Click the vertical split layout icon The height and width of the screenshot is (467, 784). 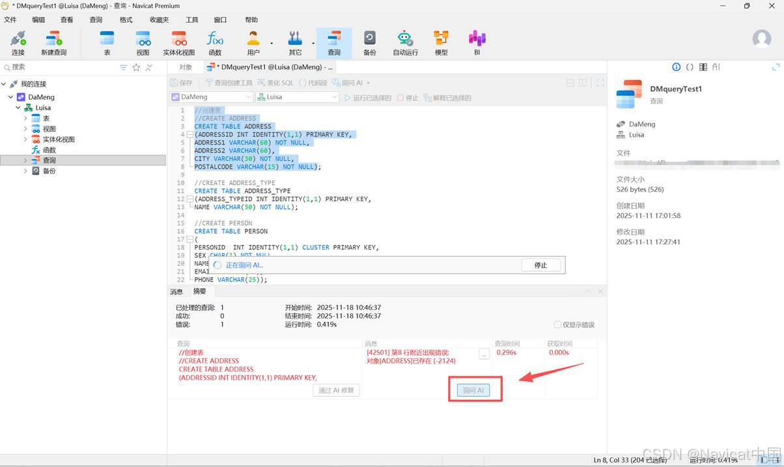click(x=583, y=83)
